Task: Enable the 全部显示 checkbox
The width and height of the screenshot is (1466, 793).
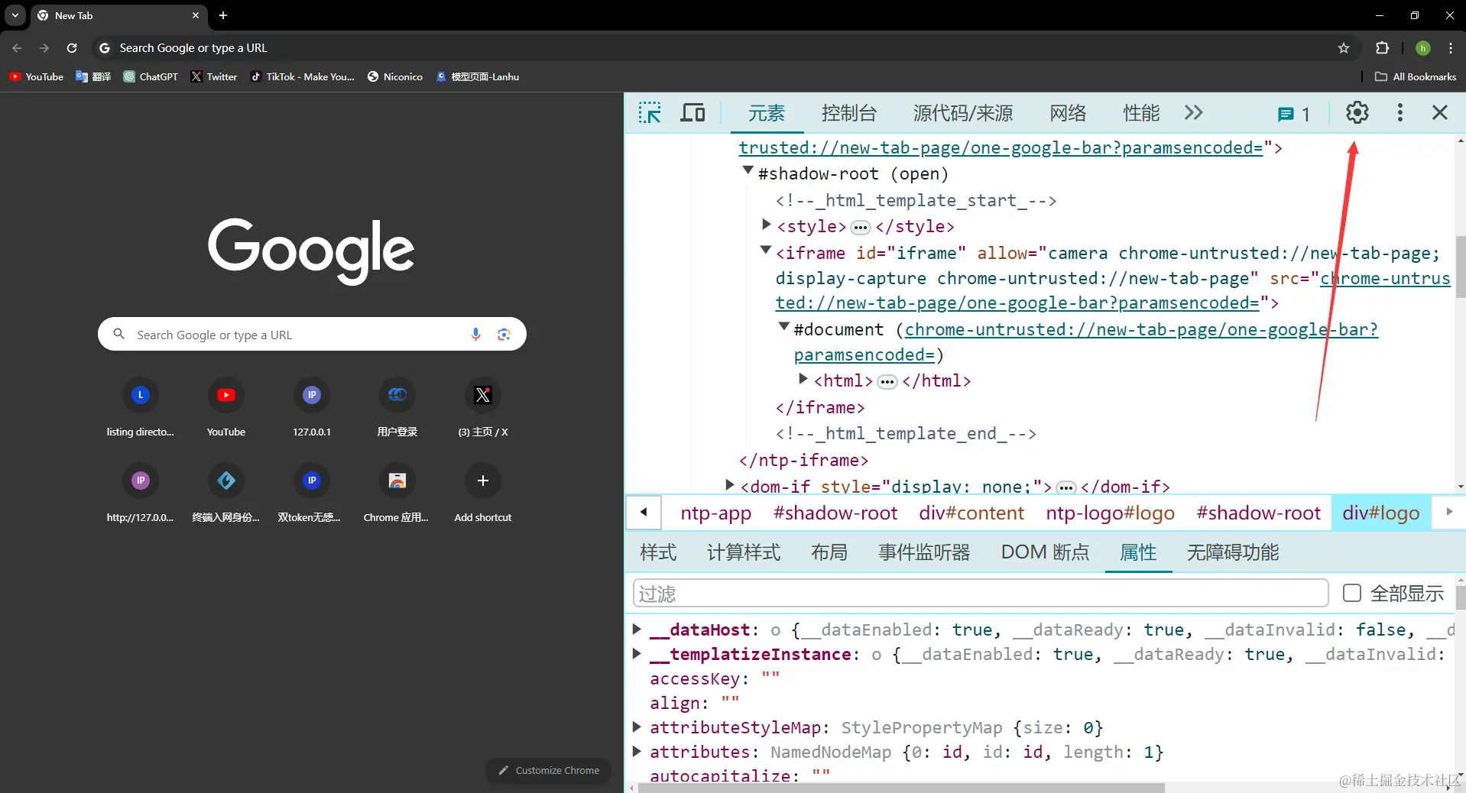Action: (x=1351, y=594)
